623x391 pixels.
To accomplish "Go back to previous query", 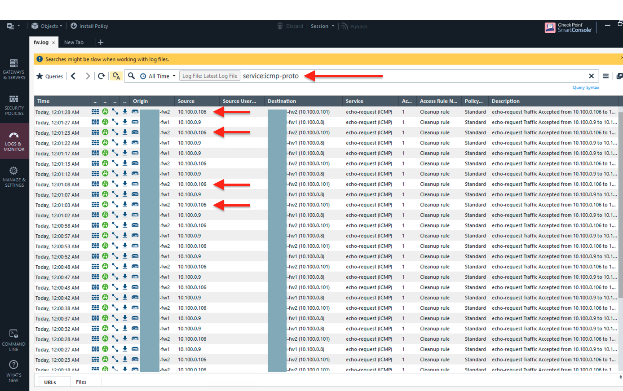I will click(x=74, y=76).
